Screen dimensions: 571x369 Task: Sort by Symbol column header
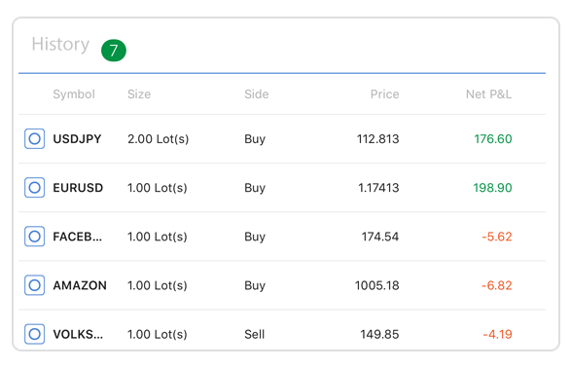tap(74, 94)
